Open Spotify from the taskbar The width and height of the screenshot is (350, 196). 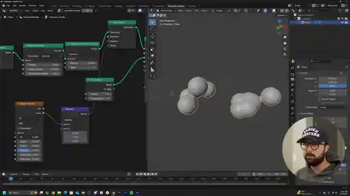click(131, 193)
